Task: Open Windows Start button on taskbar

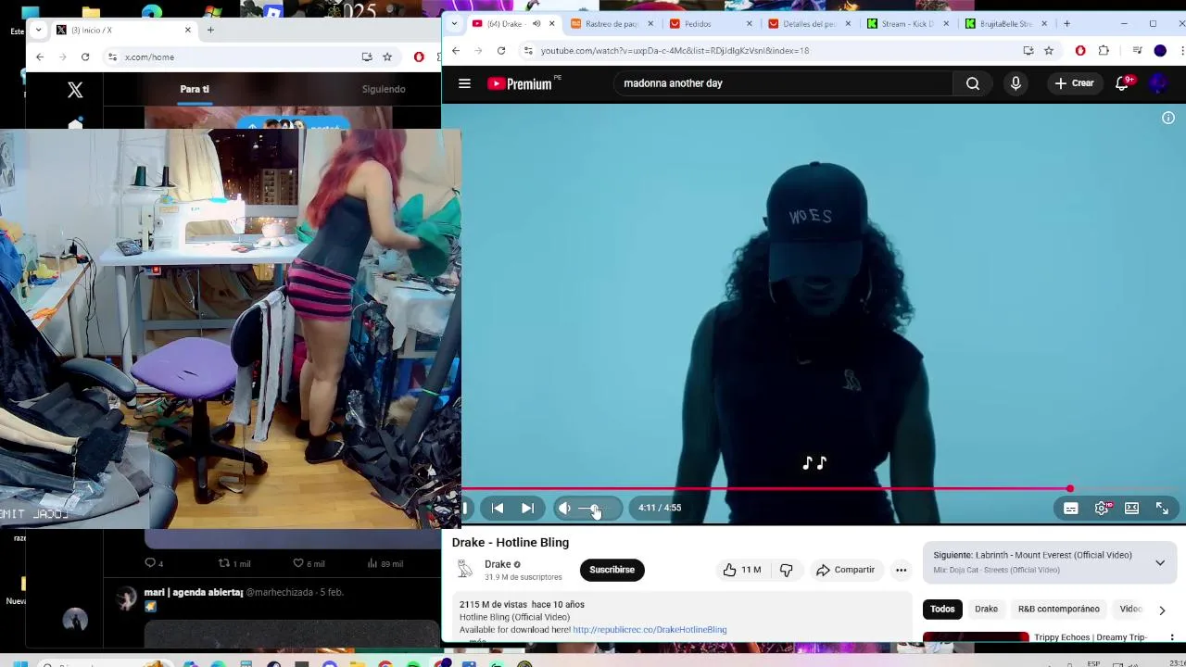Action: 19,663
